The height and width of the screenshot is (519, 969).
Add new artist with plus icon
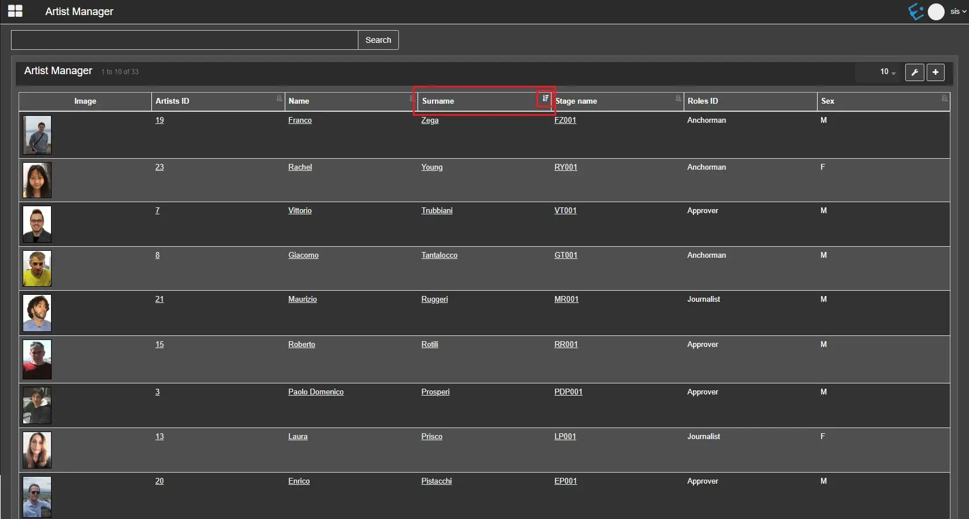(x=935, y=72)
